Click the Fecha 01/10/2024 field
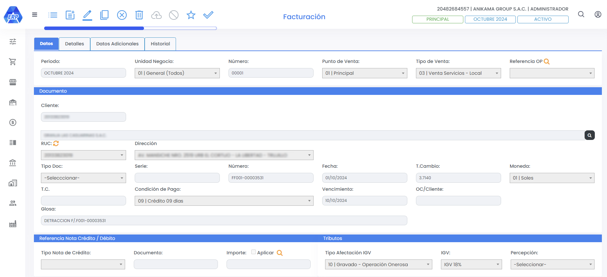607x277 pixels. coord(365,178)
